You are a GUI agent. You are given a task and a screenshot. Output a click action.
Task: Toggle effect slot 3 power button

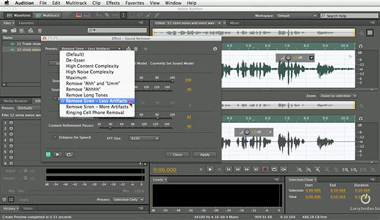coord(11,134)
